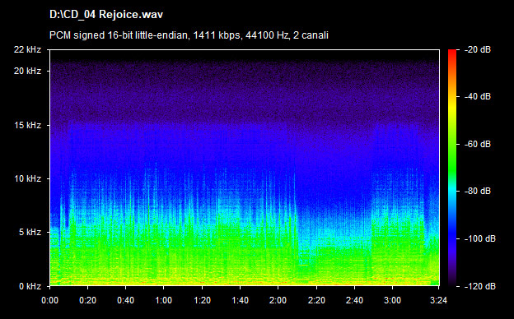
Task: Select the 22 kHz frequency axis label
Action: (x=27, y=49)
